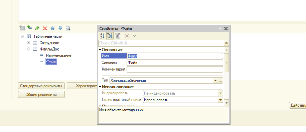Click the Стандартные реквизиты button
Image resolution: width=306 pixels, height=132 pixels.
point(41,86)
